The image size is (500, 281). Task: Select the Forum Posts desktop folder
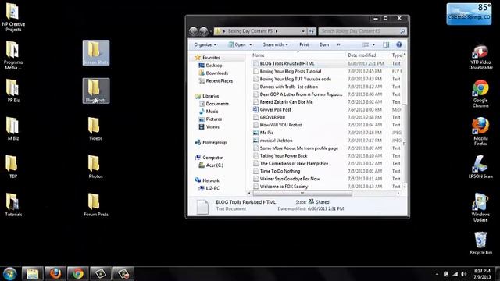pyautogui.click(x=95, y=205)
